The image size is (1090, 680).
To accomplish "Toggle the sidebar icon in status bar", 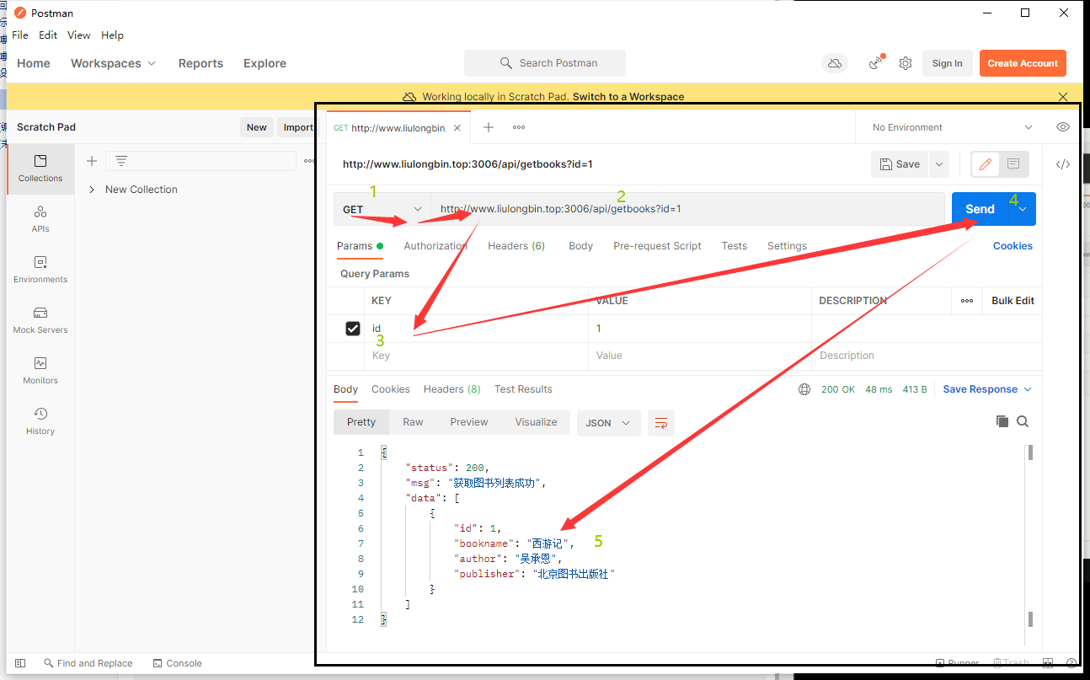I will coord(20,663).
